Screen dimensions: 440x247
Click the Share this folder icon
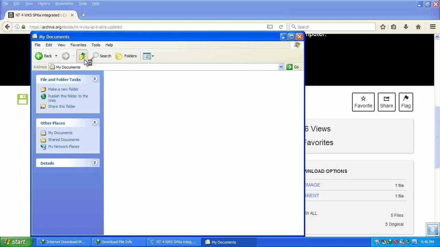[x=43, y=106]
